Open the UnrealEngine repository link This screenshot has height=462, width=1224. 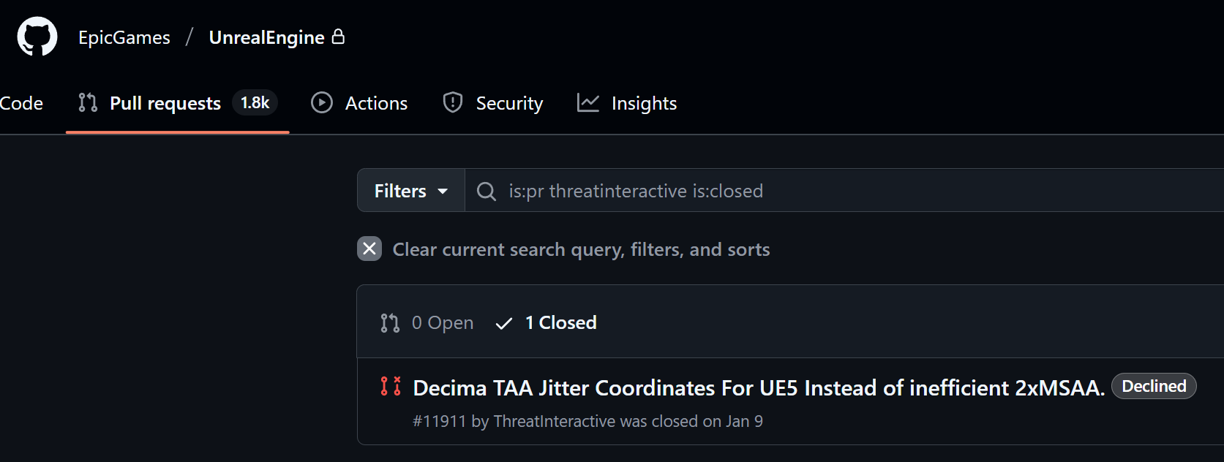pos(266,37)
